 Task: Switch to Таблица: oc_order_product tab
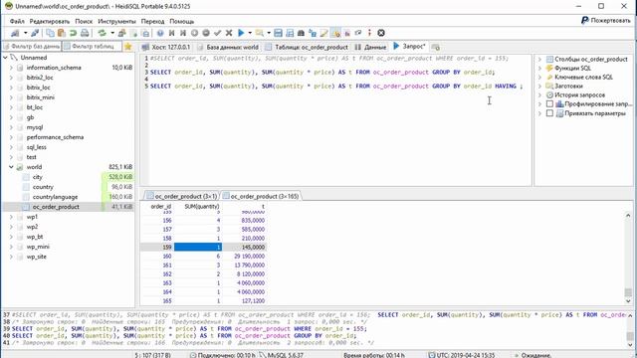(x=307, y=47)
